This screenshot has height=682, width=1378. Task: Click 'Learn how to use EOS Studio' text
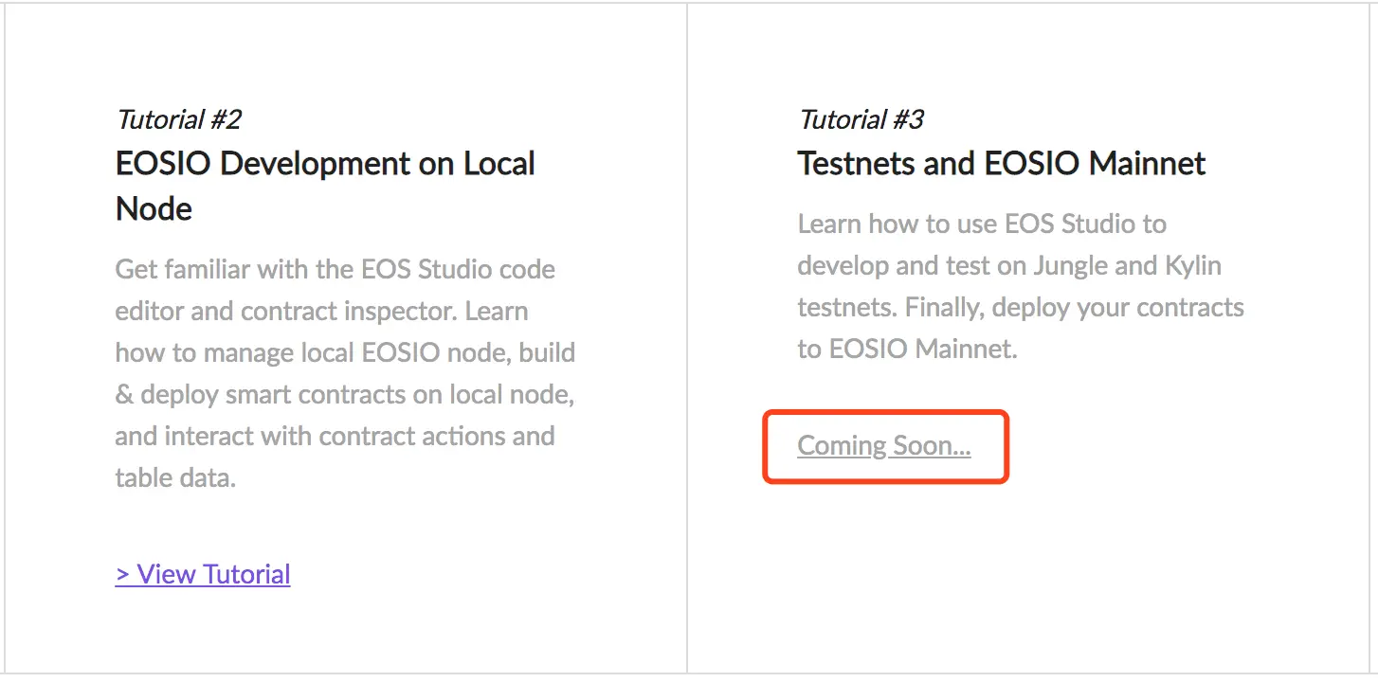(x=982, y=224)
